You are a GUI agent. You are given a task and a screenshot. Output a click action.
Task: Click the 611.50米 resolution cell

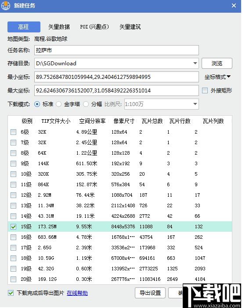click(x=87, y=163)
